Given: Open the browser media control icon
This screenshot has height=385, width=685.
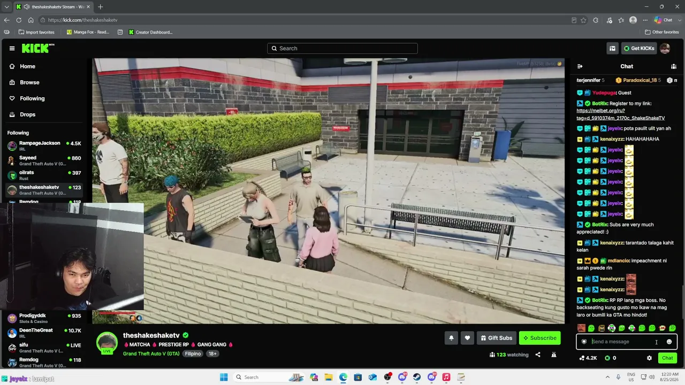Looking at the screenshot, I should pos(609,20).
